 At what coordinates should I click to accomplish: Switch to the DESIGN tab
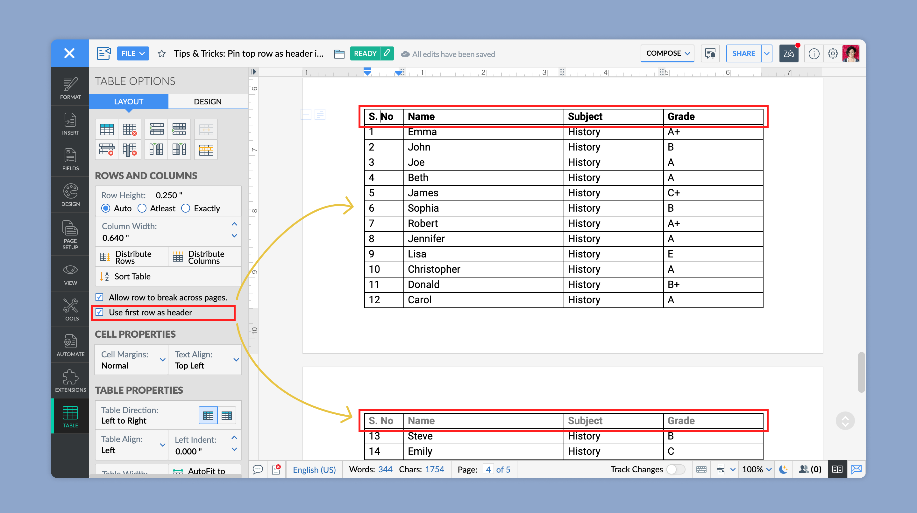(208, 102)
